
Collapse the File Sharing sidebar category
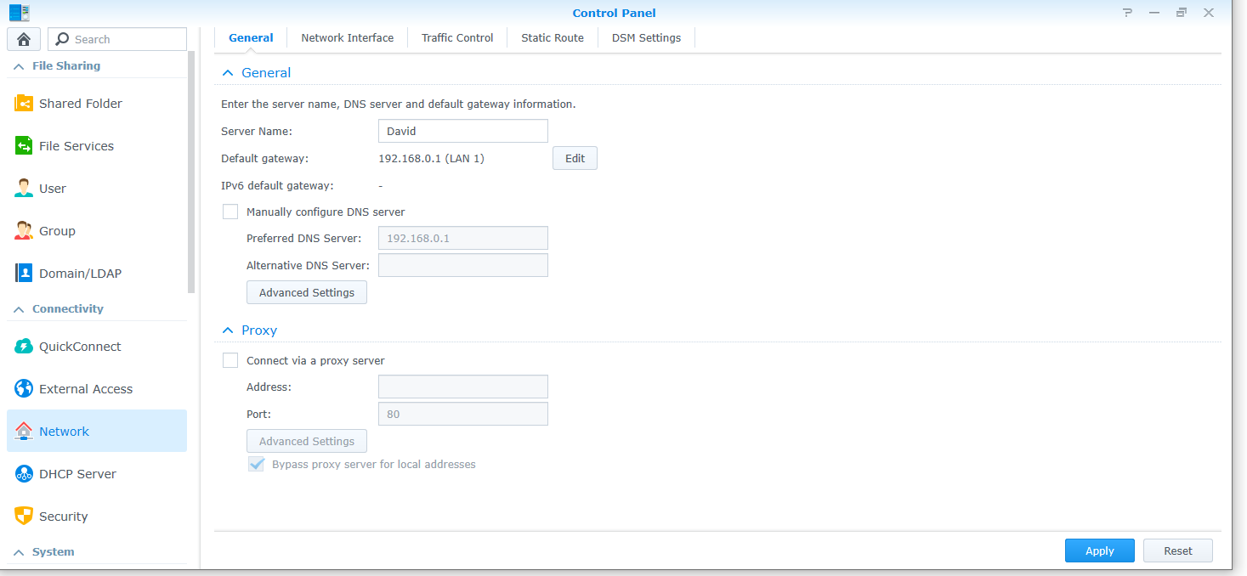[19, 66]
